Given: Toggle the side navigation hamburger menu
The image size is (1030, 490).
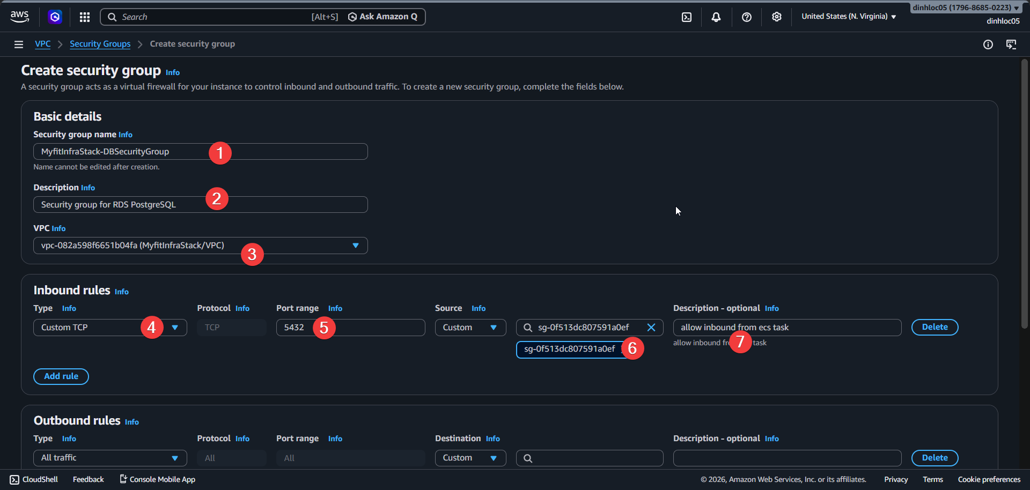Looking at the screenshot, I should point(19,44).
